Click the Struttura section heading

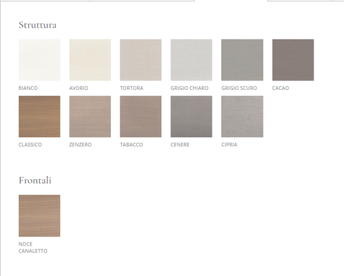38,25
